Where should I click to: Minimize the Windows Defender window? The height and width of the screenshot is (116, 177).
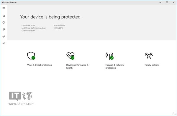point(160,2)
